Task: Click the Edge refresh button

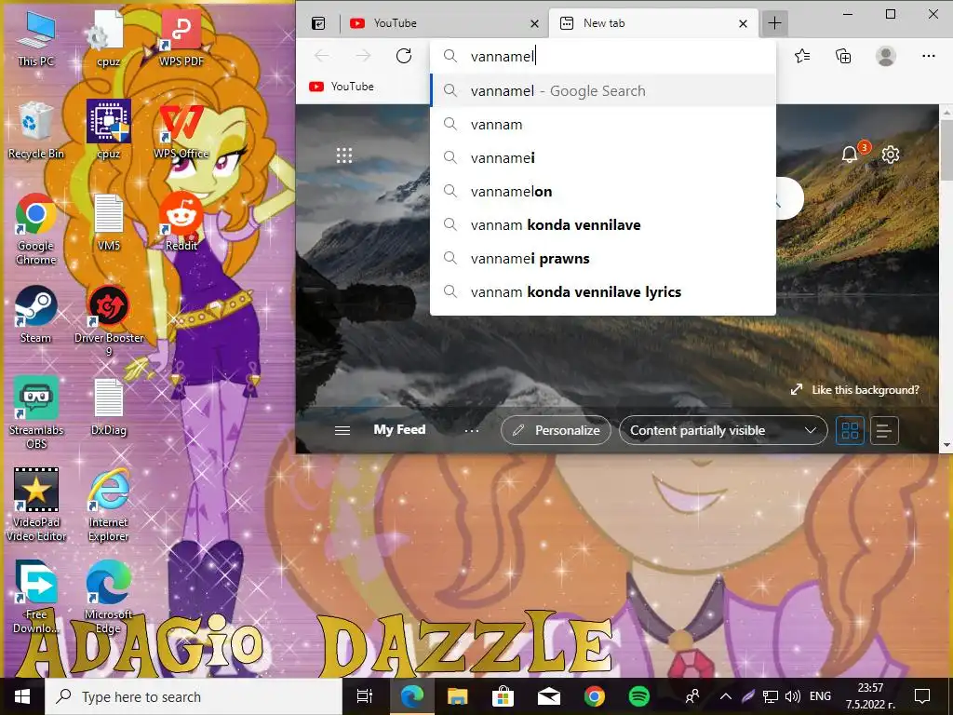Action: [404, 56]
